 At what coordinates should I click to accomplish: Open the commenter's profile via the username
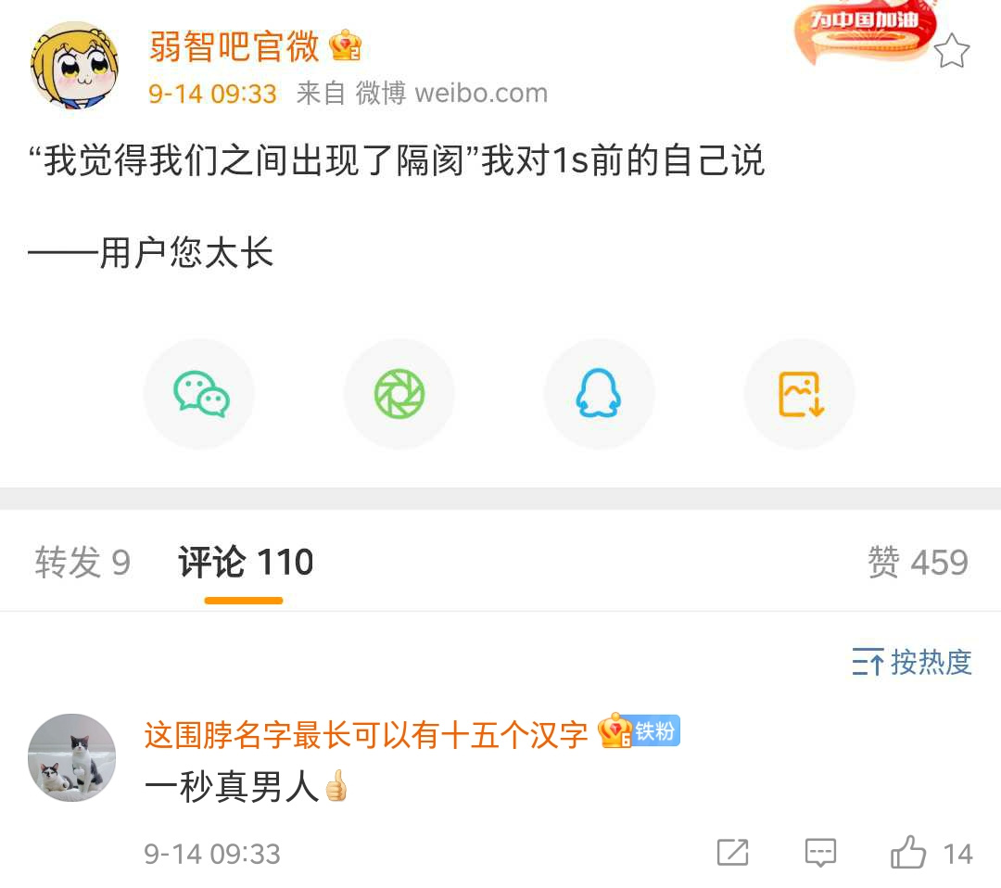[x=366, y=735]
